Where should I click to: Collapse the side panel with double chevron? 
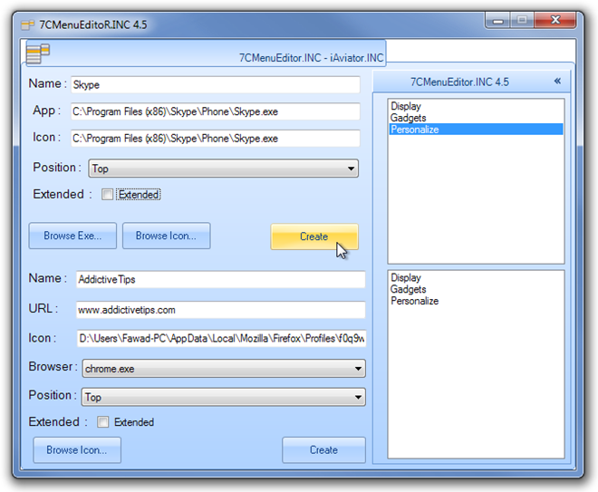tap(557, 81)
